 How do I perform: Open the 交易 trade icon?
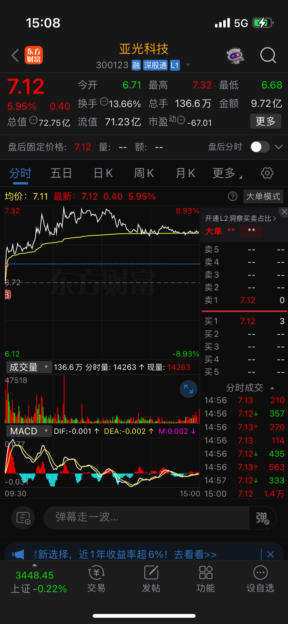(x=96, y=579)
